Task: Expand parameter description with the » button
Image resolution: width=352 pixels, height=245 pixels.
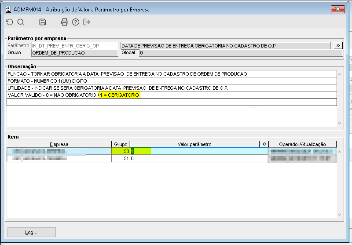Action: [338, 45]
